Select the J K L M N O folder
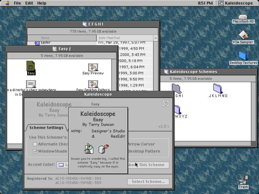This screenshot has height=194, width=259. pyautogui.click(x=218, y=89)
